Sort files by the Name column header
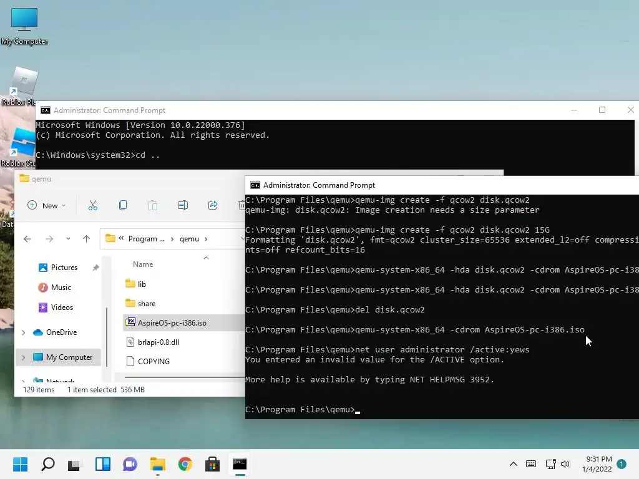This screenshot has width=639, height=479. 143,264
